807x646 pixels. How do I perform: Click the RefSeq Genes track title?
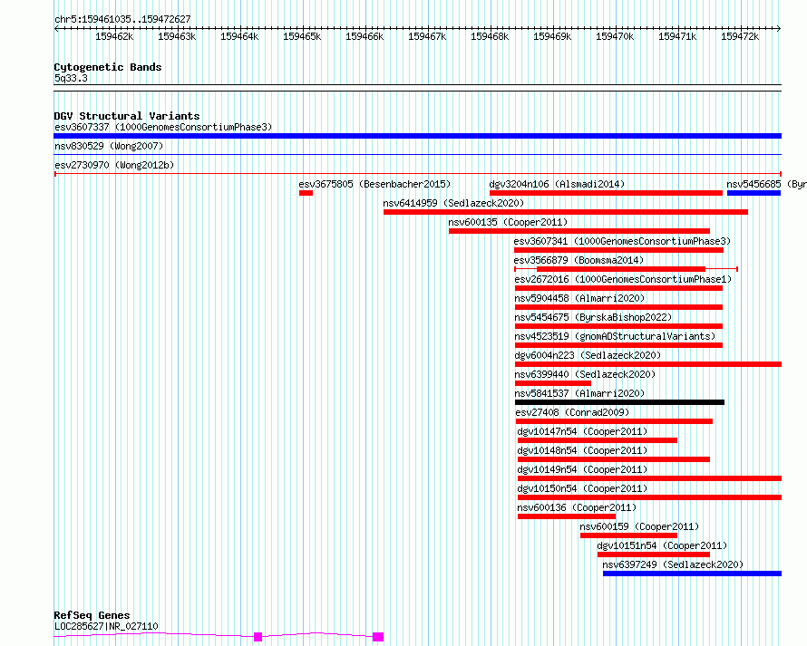pos(92,616)
